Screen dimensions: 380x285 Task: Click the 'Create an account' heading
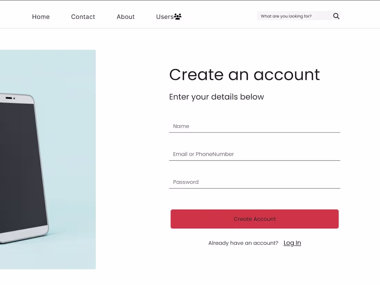point(244,75)
